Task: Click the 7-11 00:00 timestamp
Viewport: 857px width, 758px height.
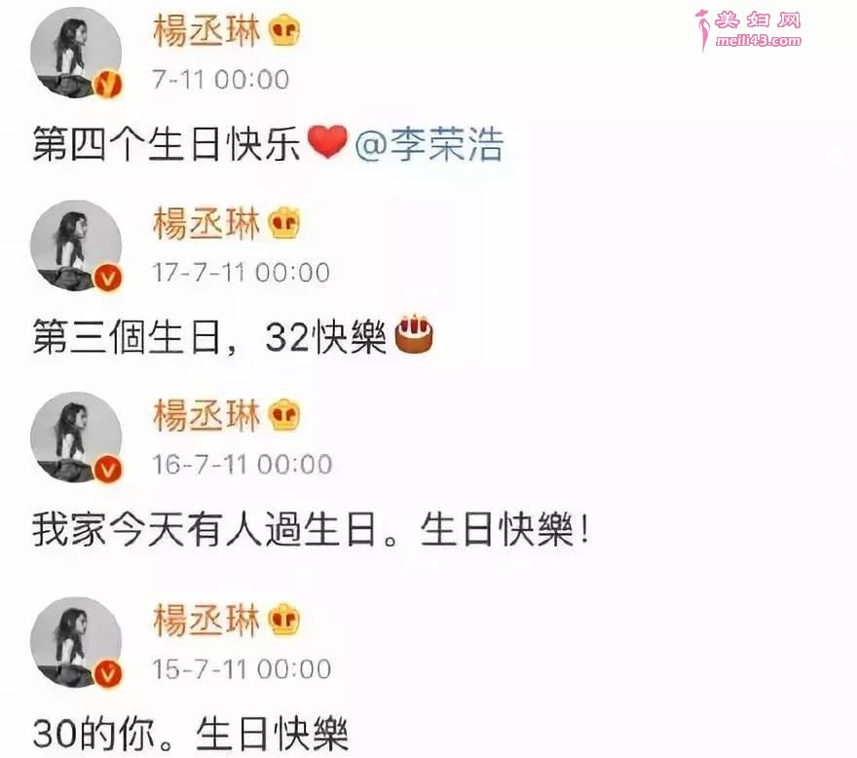Action: (x=221, y=79)
